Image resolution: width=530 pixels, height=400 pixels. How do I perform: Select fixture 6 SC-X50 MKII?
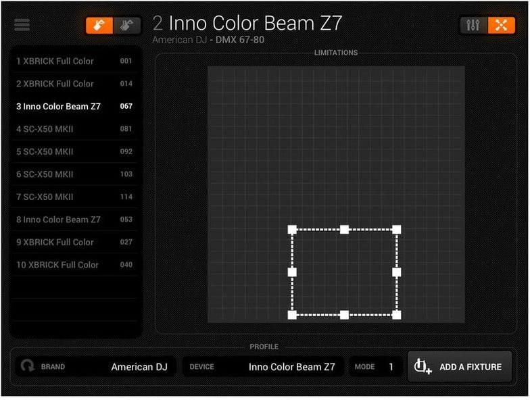(x=74, y=174)
